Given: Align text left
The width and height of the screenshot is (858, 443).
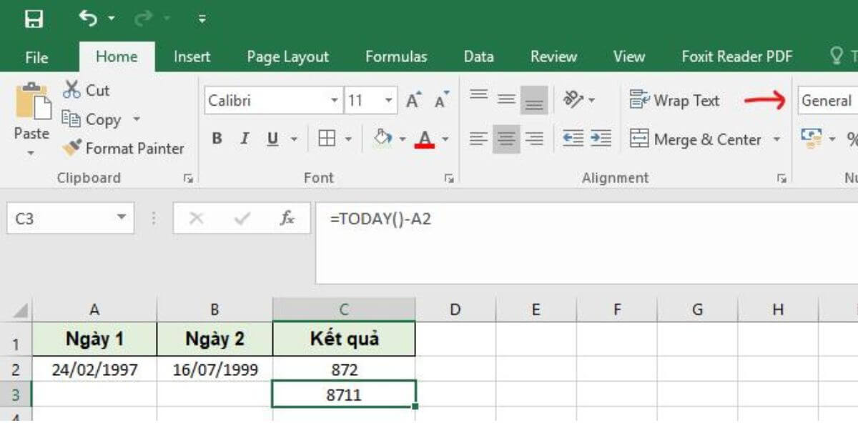Looking at the screenshot, I should pos(478,139).
